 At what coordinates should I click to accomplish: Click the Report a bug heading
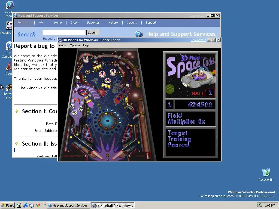tap(35, 46)
